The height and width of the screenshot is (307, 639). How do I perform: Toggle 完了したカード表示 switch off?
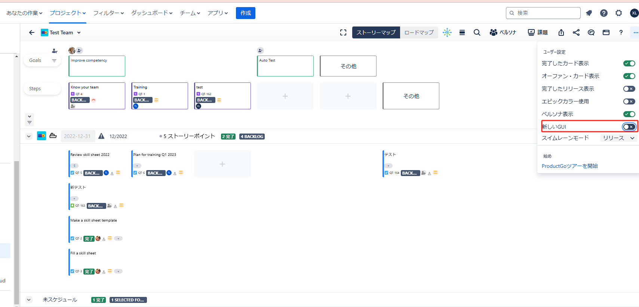point(629,63)
